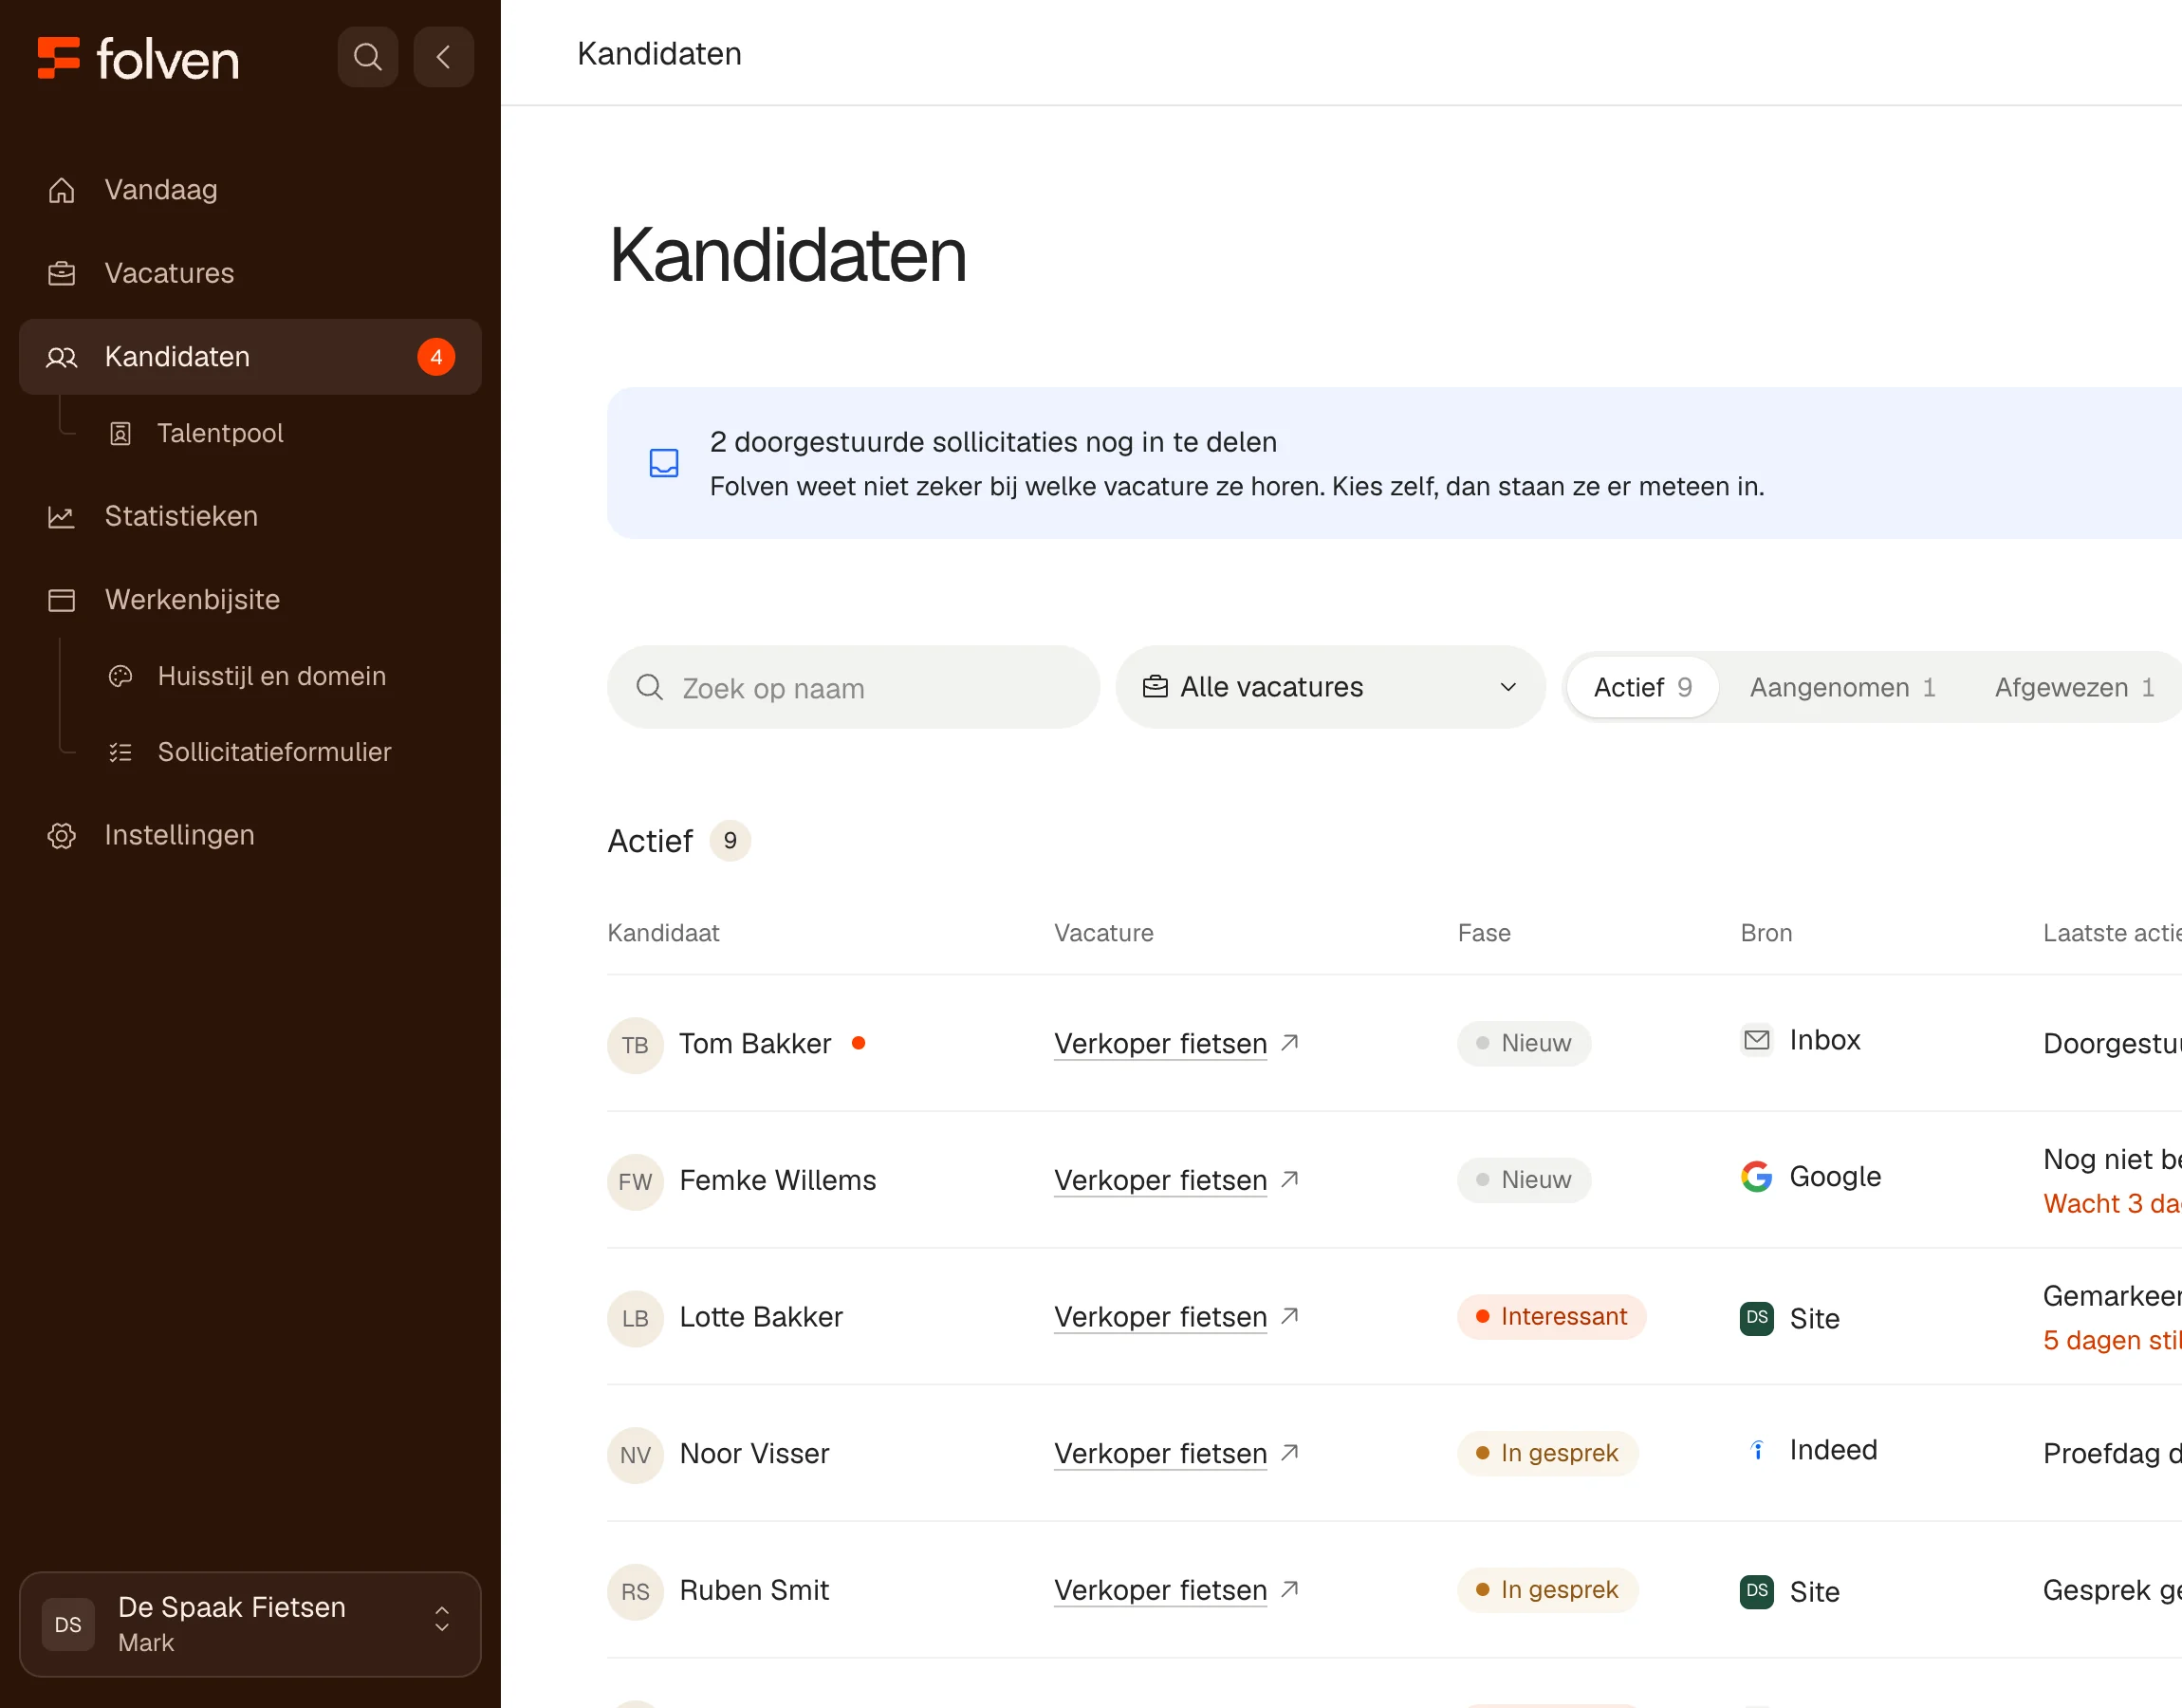
Task: Open candidate Ruben Smit
Action: pos(753,1590)
